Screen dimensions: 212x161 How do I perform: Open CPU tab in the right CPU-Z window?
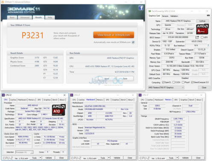click(142, 100)
